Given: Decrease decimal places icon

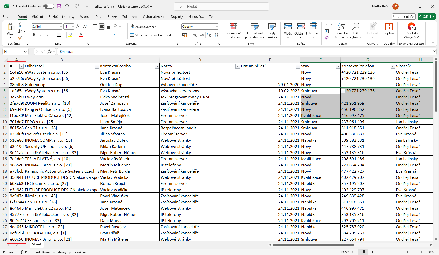Looking at the screenshot, I should [x=216, y=35].
